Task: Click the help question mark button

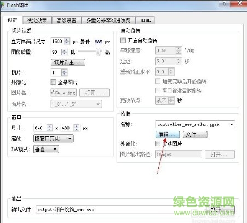Action: (224, 3)
